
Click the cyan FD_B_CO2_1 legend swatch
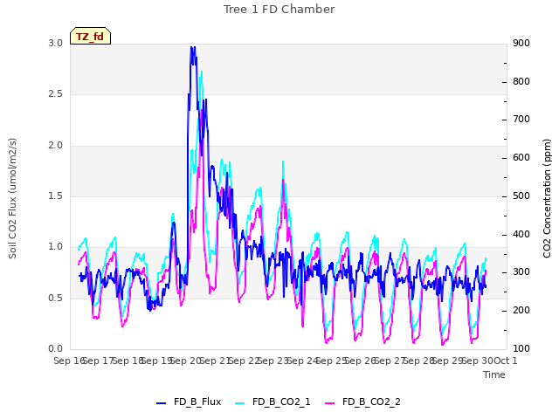240,403
